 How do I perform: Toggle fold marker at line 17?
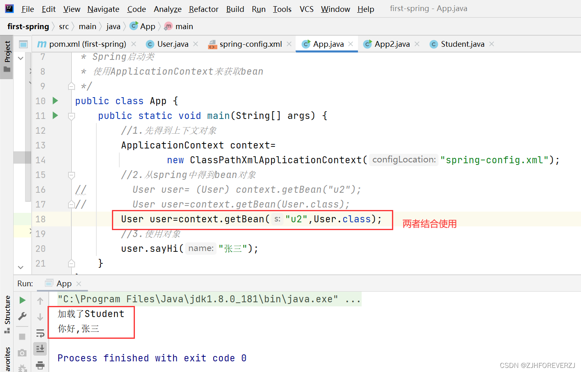pyautogui.click(x=71, y=204)
